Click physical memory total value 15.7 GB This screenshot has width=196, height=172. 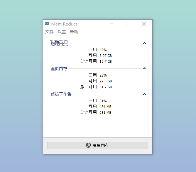pyautogui.click(x=106, y=62)
